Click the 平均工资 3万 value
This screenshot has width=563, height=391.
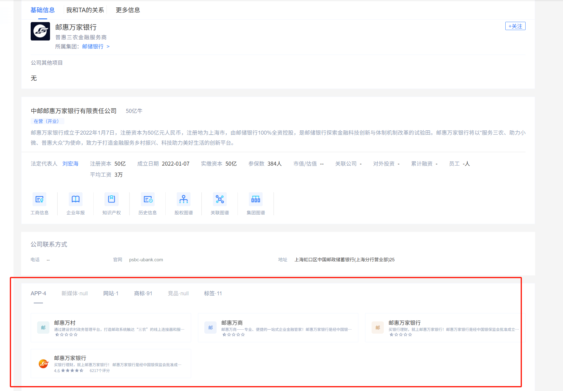click(x=118, y=175)
